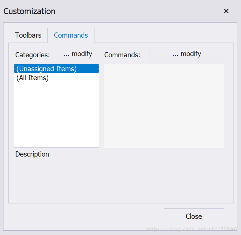Open the Commands tab
Screen dimensions: 241x235
point(71,35)
